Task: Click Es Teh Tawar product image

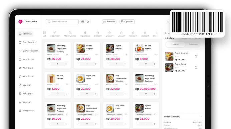Action: 51,78
